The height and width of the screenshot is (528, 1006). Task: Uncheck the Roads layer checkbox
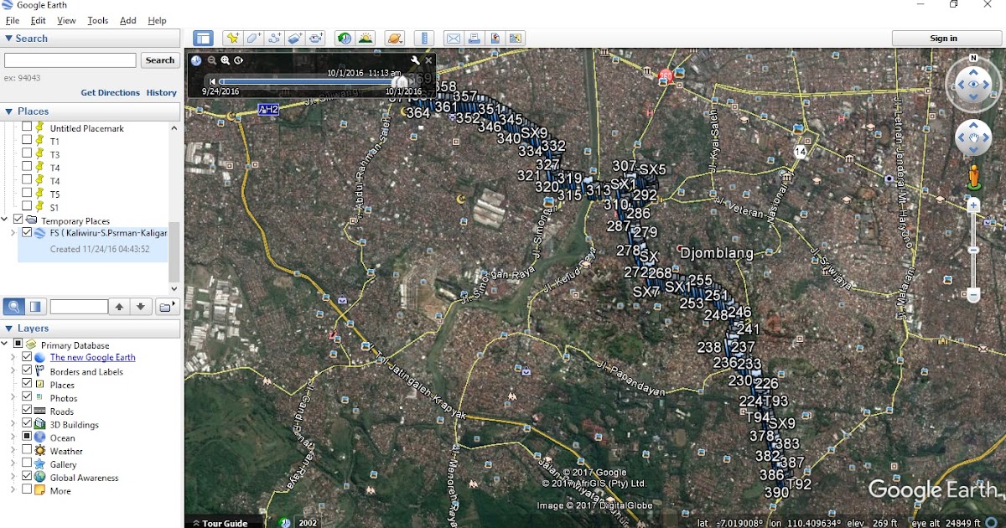27,411
